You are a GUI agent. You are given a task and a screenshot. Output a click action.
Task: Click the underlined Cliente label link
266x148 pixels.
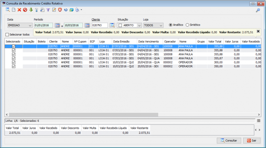(x=96, y=20)
